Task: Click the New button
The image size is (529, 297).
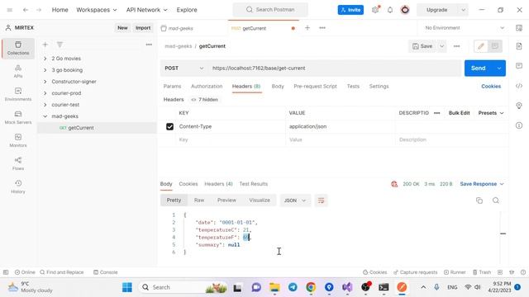Action: pos(122,28)
